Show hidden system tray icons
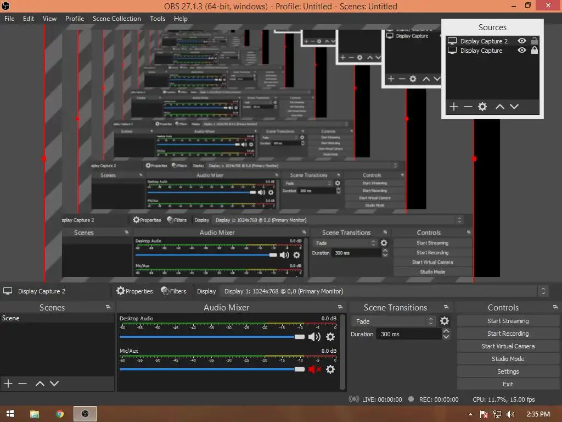Screen dimensions: 562x422 pos(470,414)
